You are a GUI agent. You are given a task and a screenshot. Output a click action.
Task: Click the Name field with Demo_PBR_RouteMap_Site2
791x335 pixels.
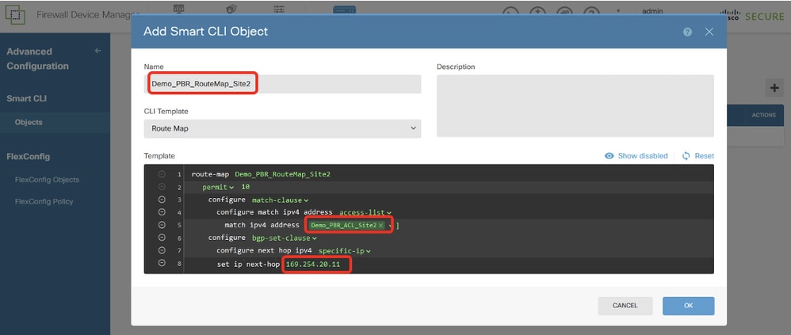point(282,84)
